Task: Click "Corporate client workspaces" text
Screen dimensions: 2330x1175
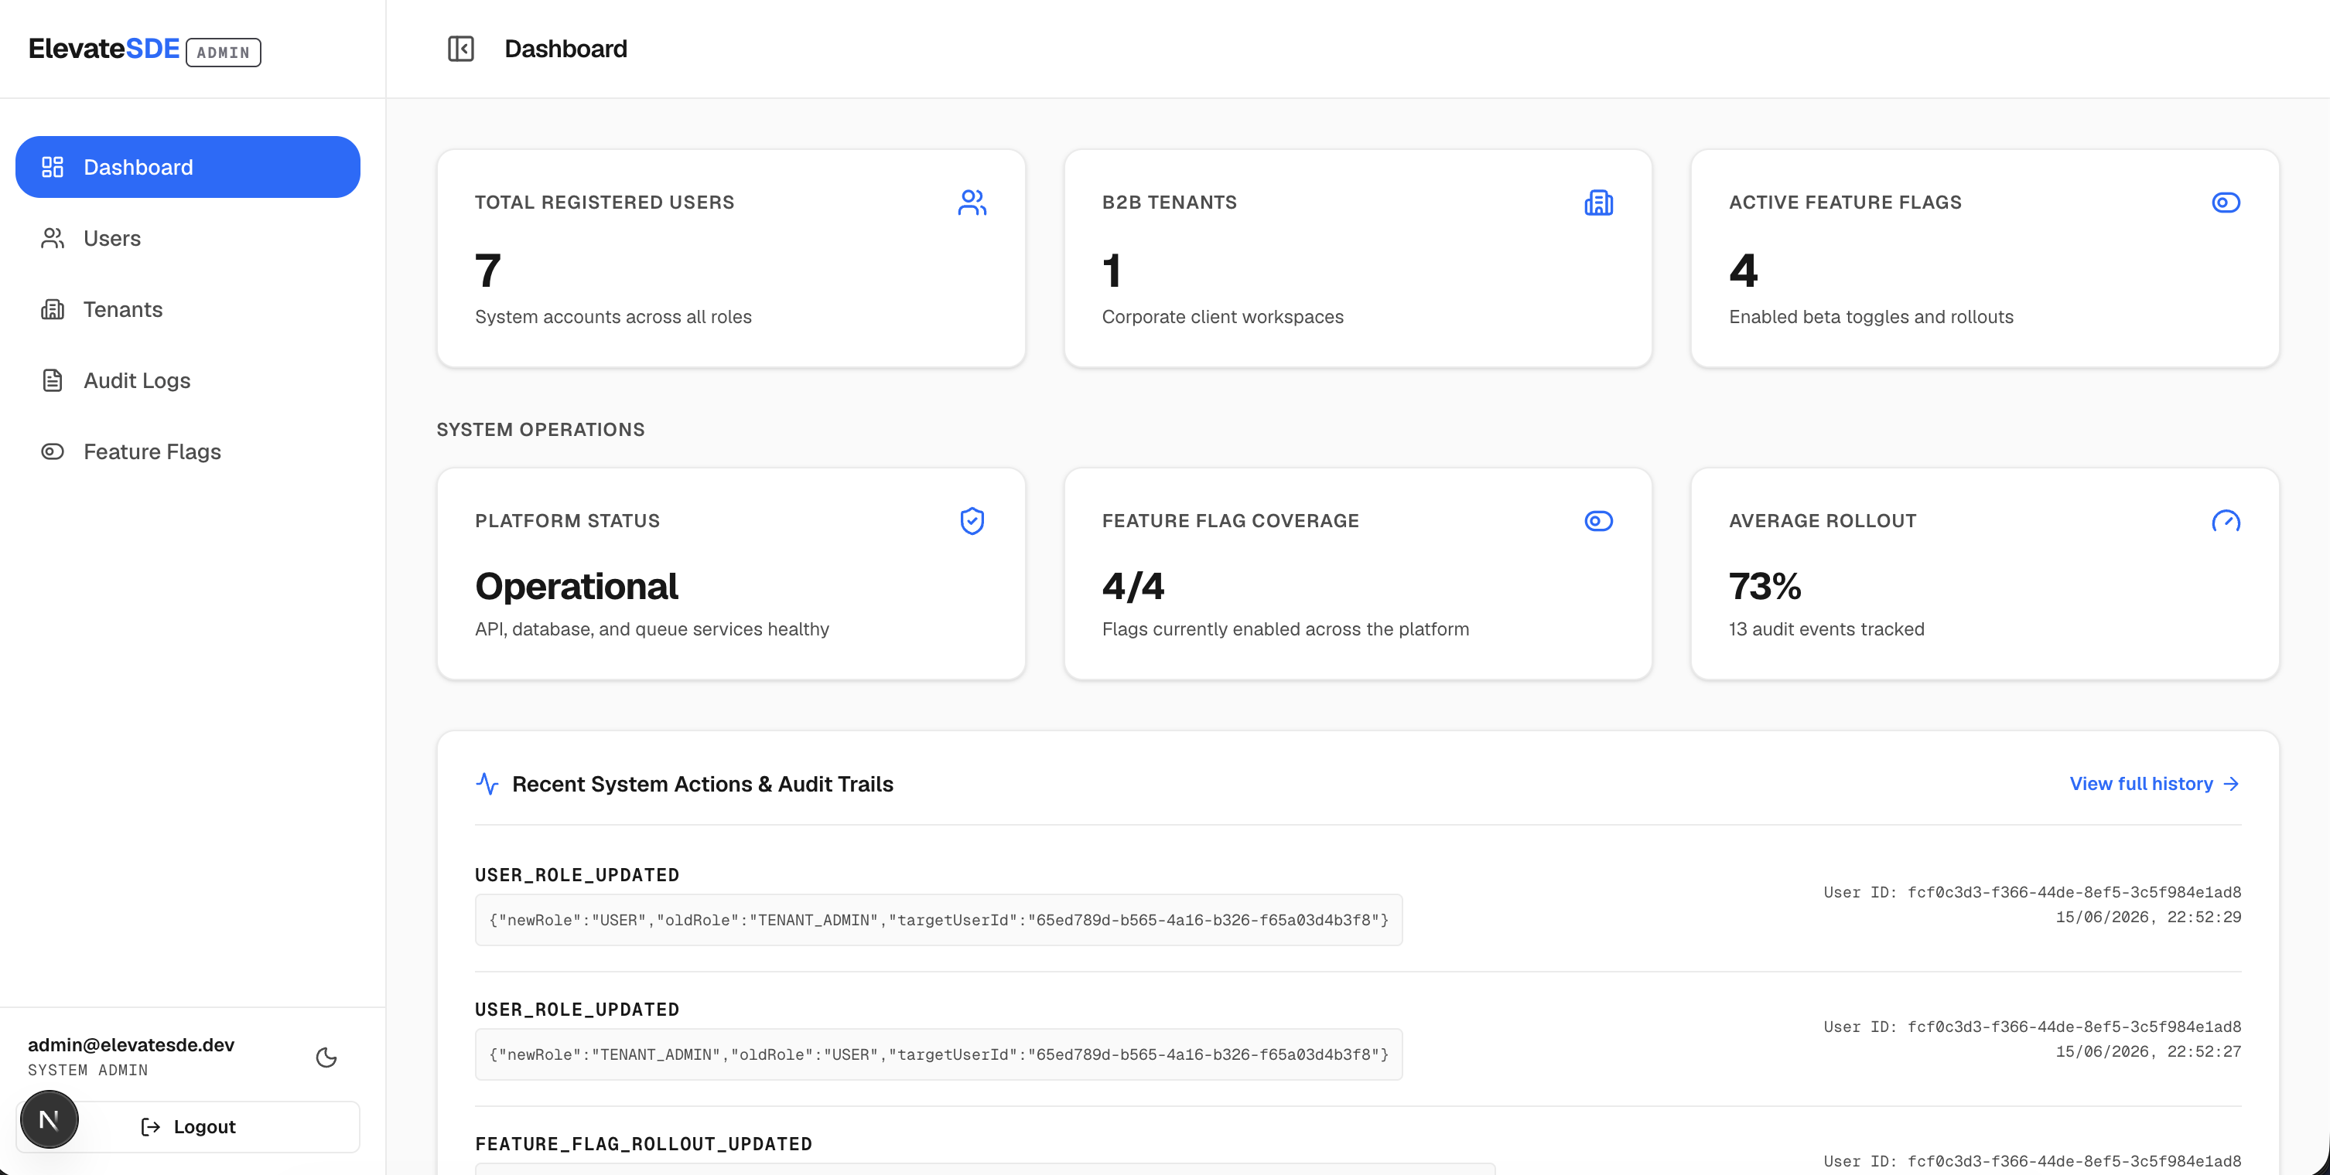Action: 1222,317
